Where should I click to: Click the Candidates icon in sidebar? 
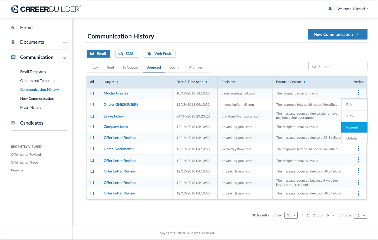pyautogui.click(x=13, y=123)
